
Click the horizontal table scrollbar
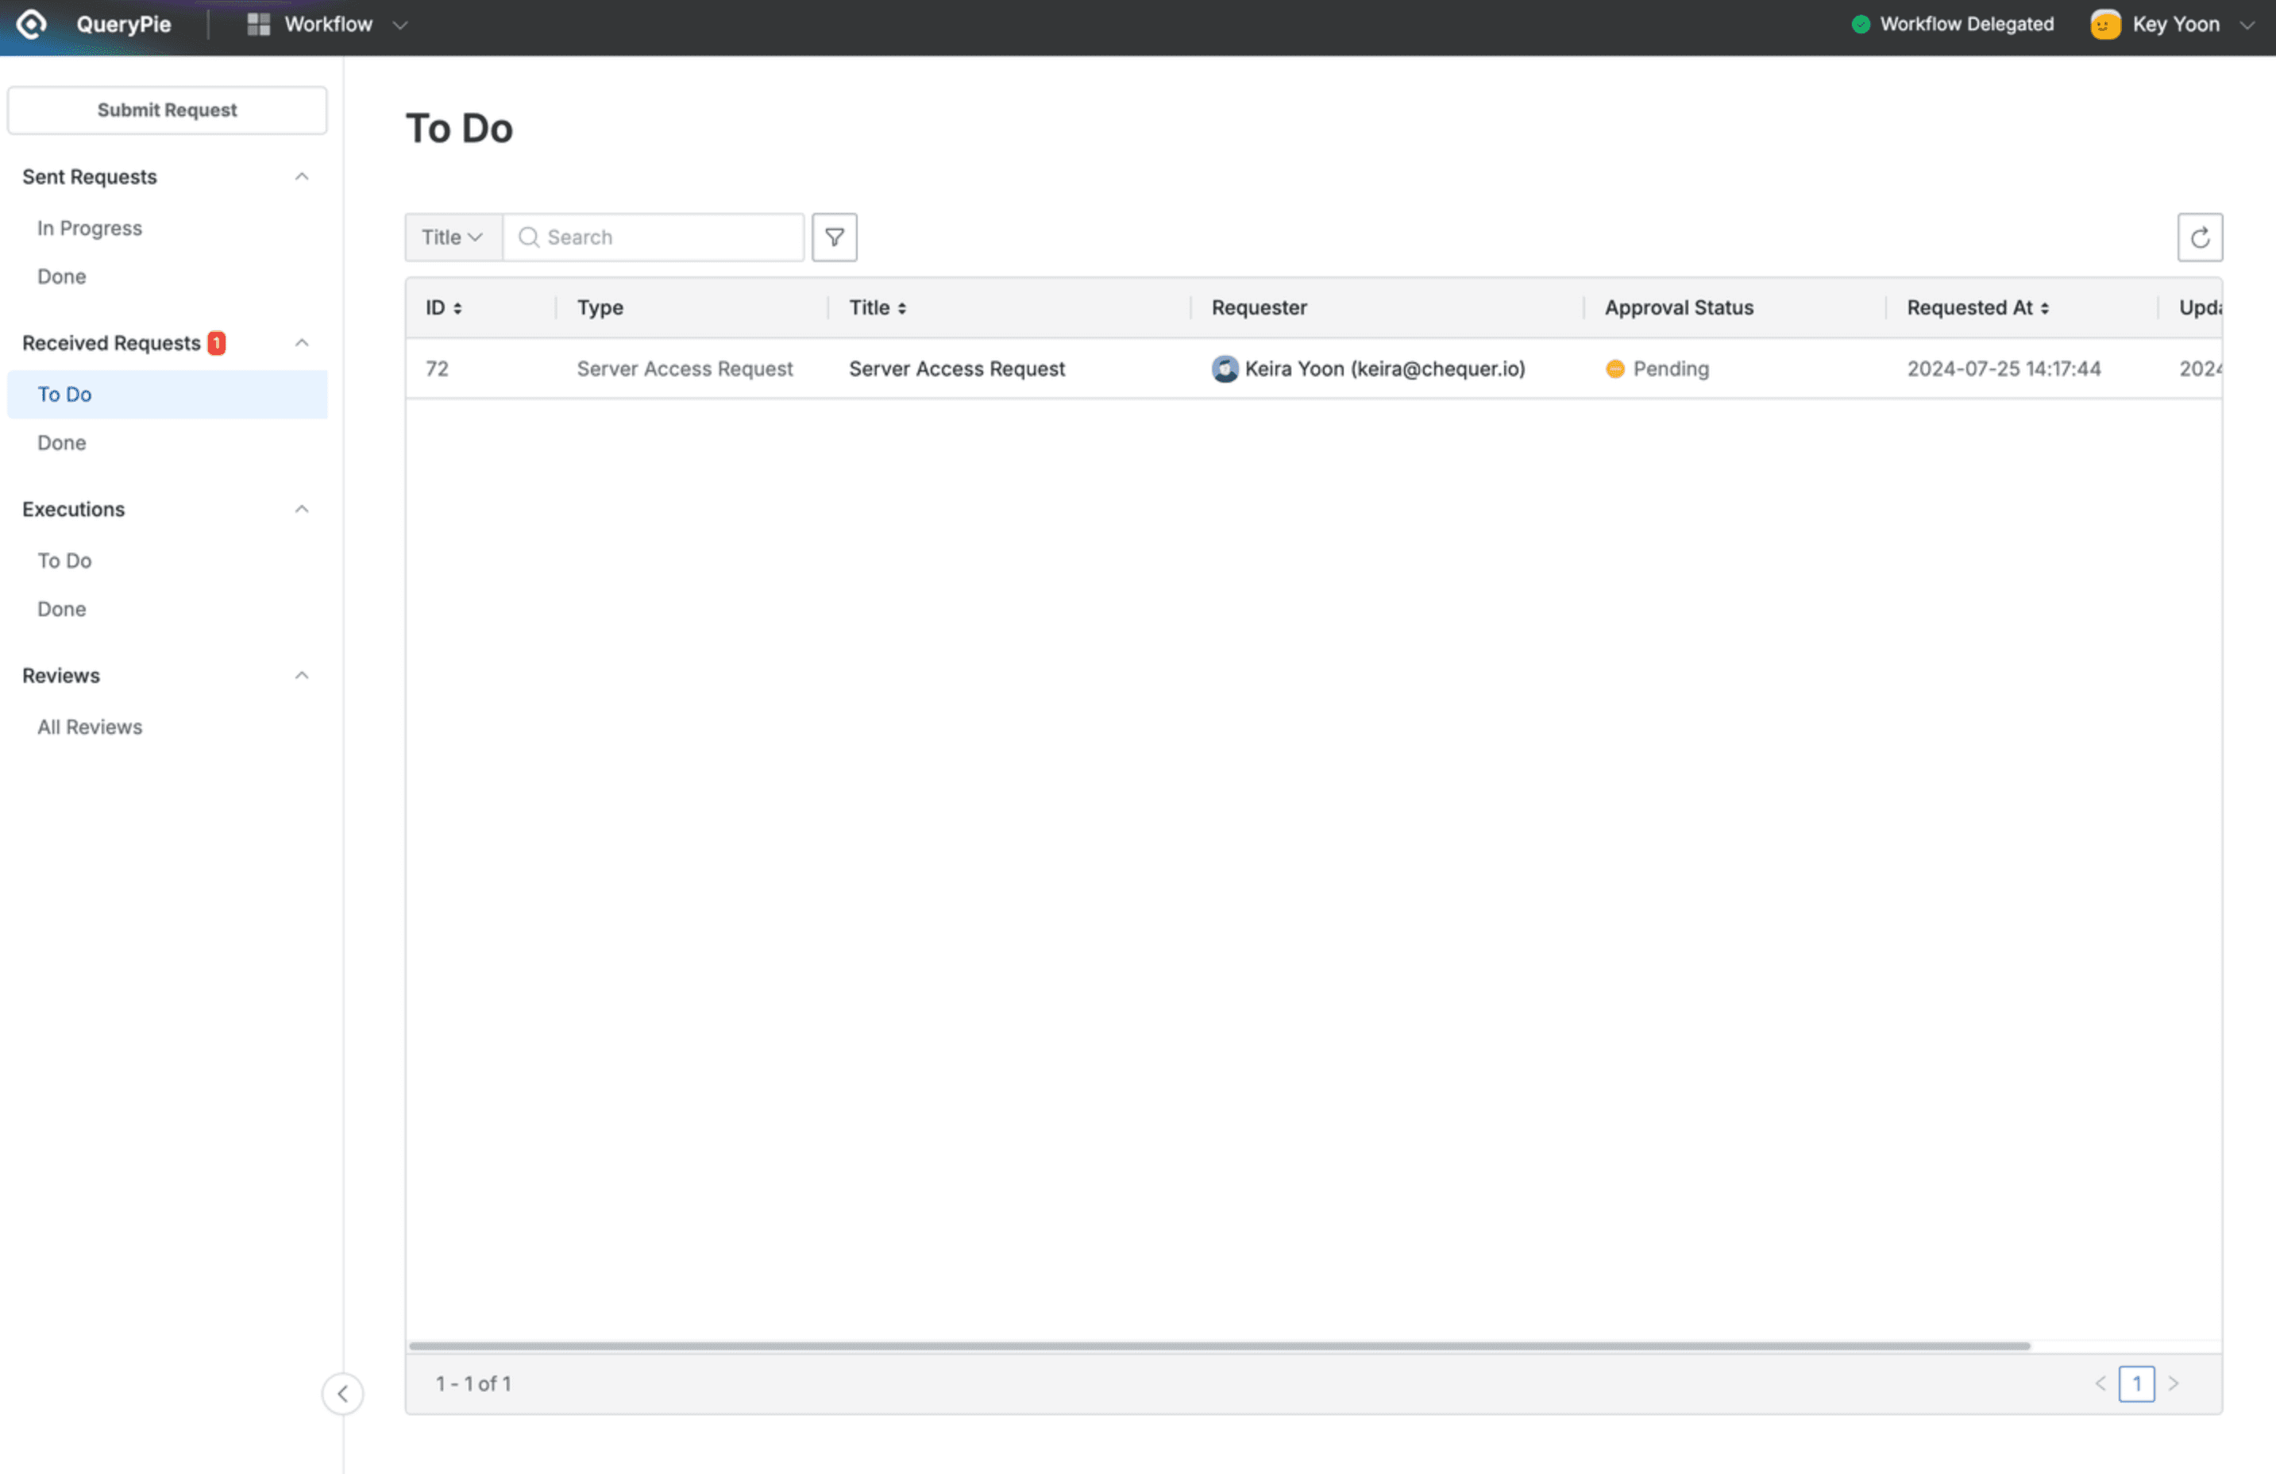point(1218,1345)
